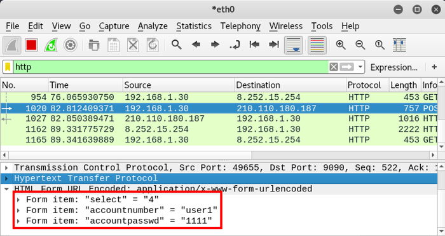This screenshot has height=236, width=445.
Task: Open the Help menu
Action: [350, 26]
